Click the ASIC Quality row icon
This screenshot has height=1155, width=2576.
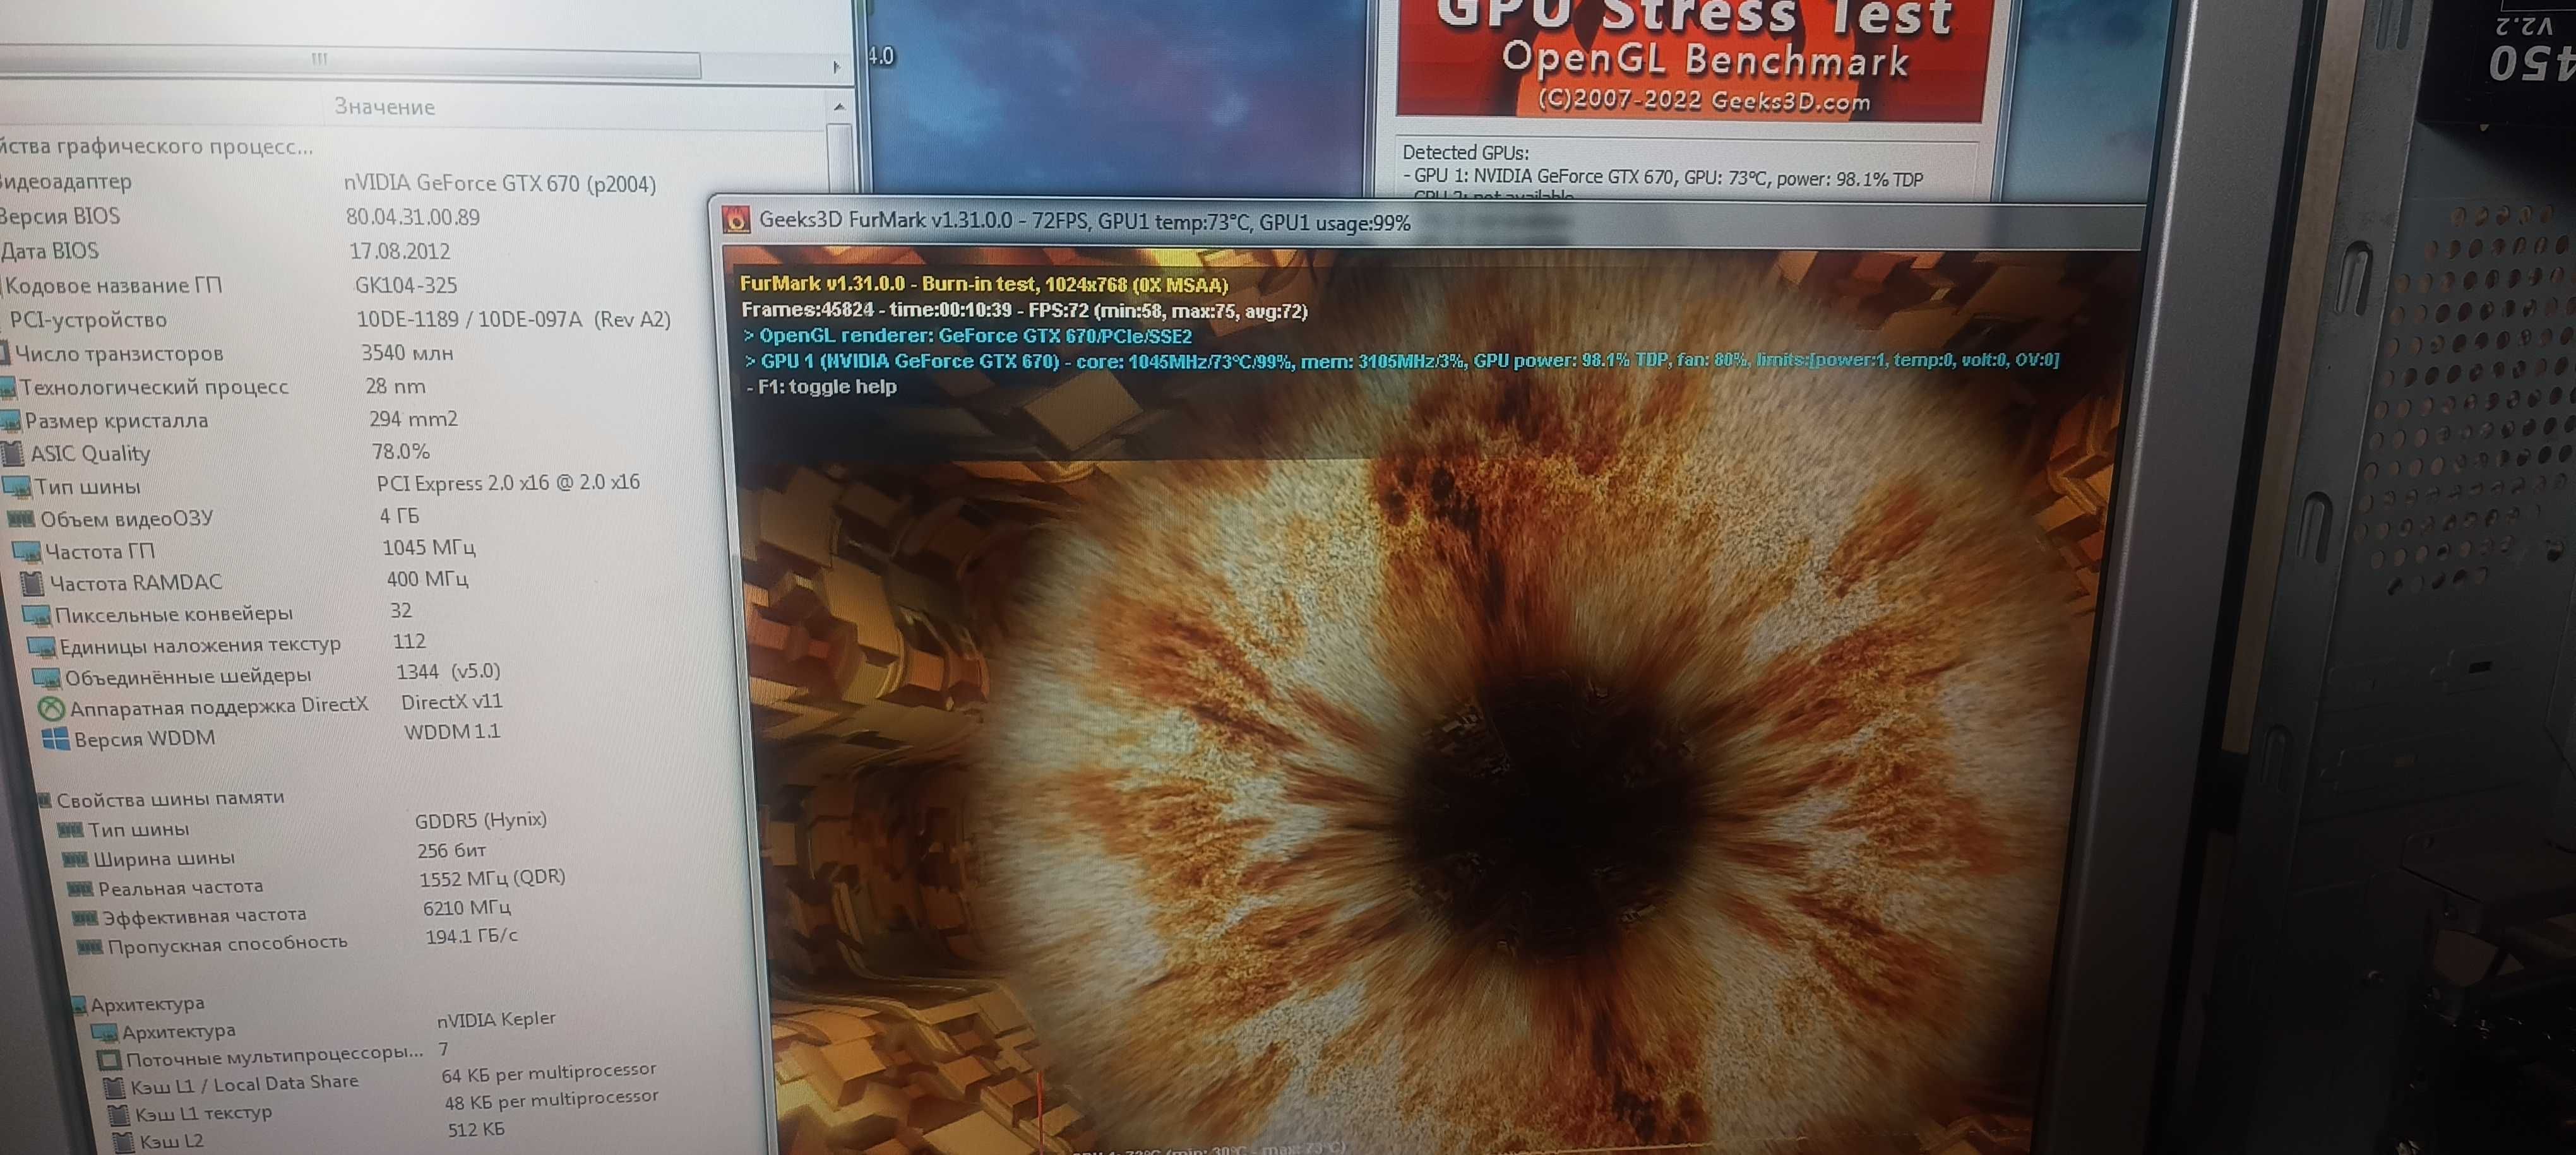click(x=12, y=453)
